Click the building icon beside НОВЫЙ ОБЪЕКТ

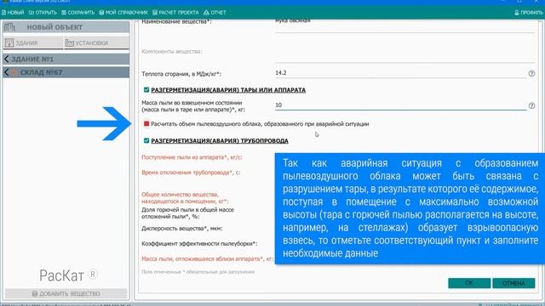tap(9, 27)
